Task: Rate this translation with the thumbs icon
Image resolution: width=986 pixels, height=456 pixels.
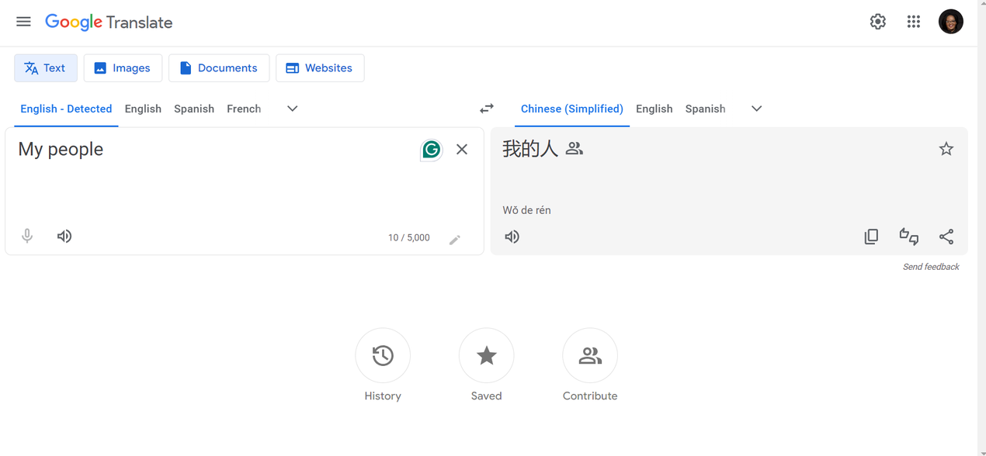Action: pos(909,237)
